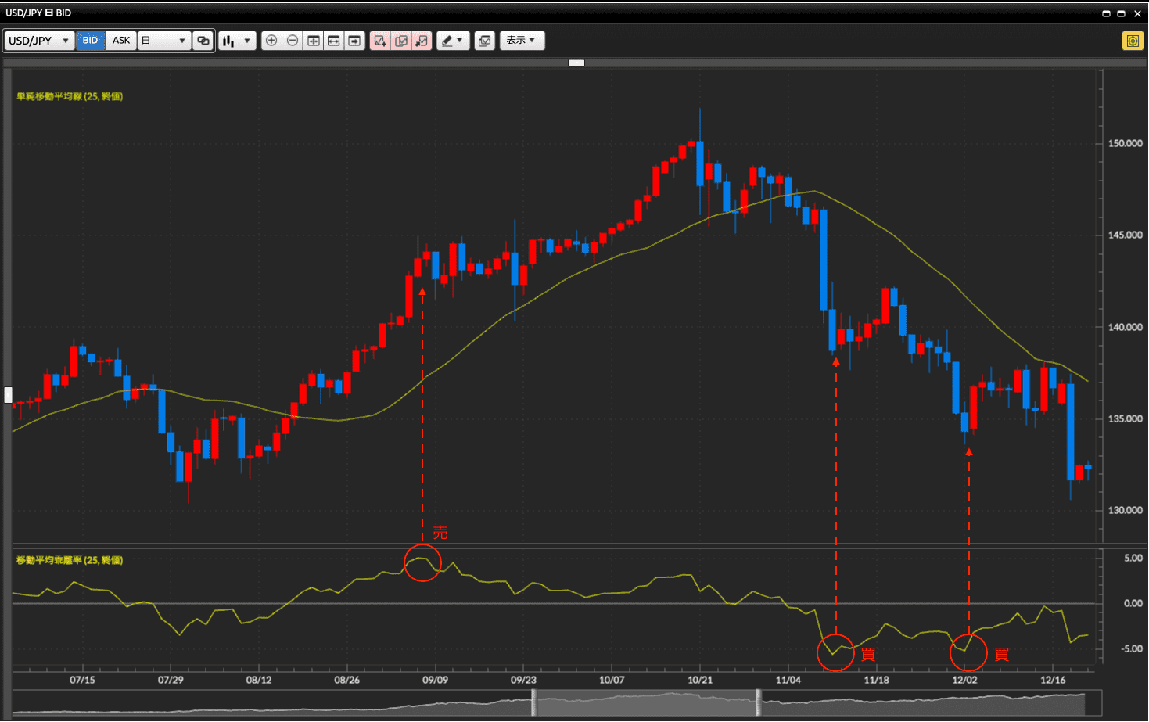Zoom out with the minus icon
The width and height of the screenshot is (1149, 722).
point(293,41)
